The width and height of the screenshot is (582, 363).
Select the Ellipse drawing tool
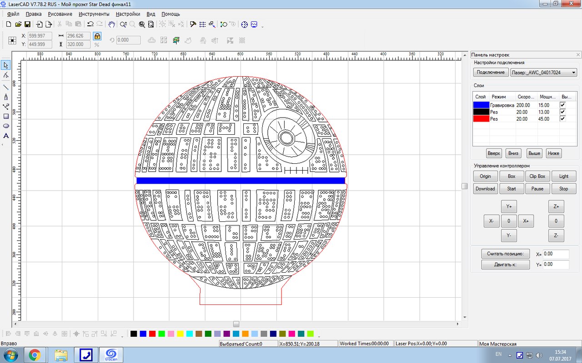[x=6, y=126]
